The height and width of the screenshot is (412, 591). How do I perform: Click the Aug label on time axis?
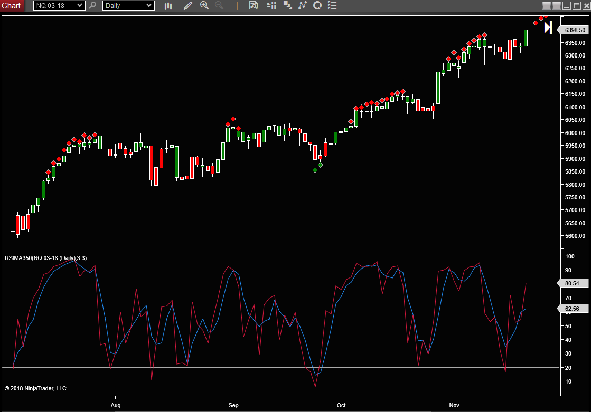[x=115, y=405]
